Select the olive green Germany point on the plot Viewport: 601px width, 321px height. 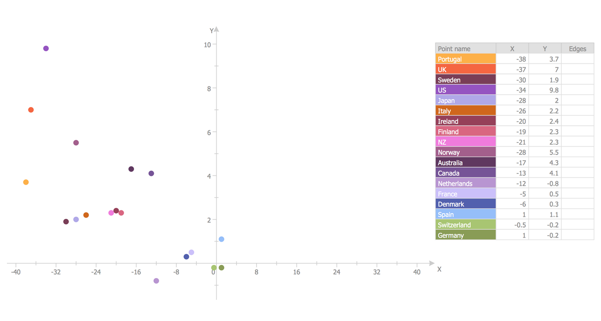[x=222, y=268]
